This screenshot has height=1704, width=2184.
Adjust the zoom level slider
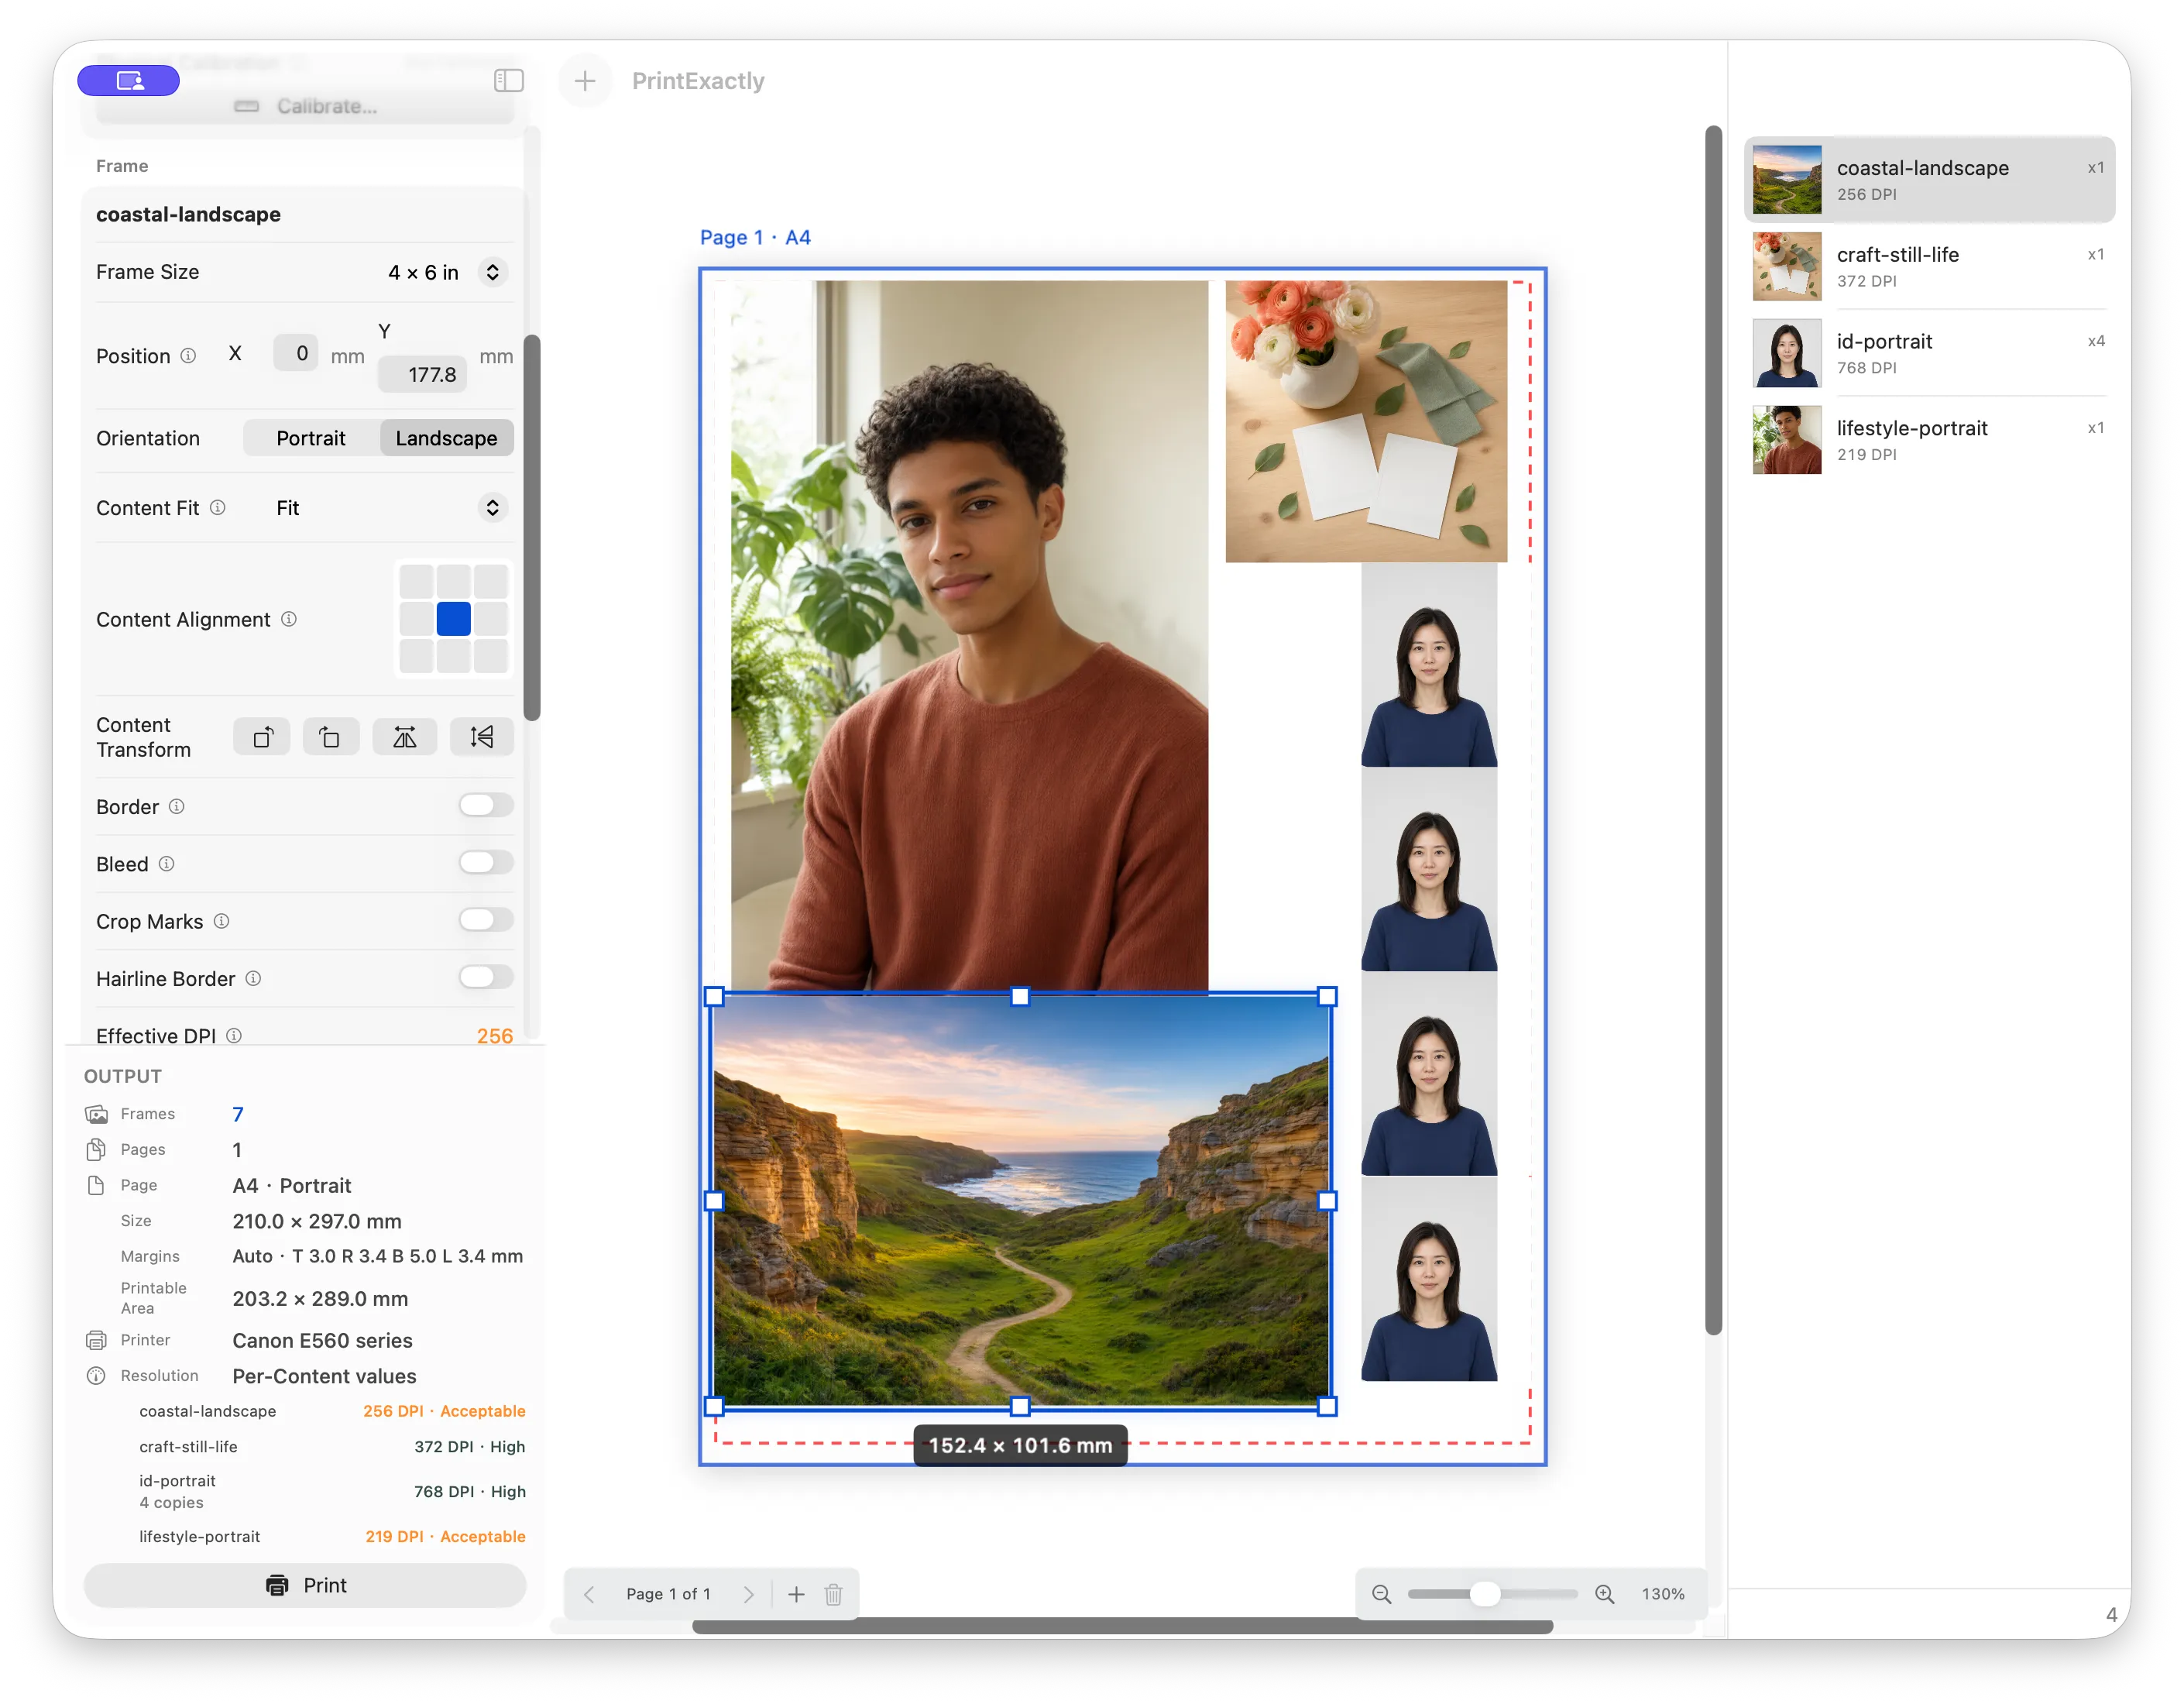click(1484, 1594)
